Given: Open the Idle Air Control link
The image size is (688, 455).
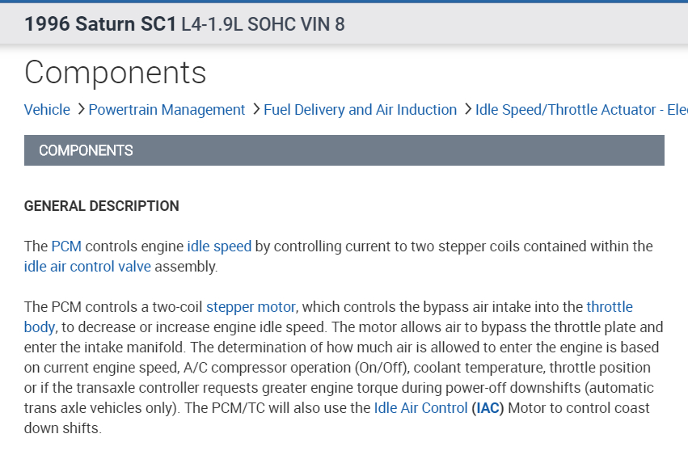Looking at the screenshot, I should click(x=420, y=408).
